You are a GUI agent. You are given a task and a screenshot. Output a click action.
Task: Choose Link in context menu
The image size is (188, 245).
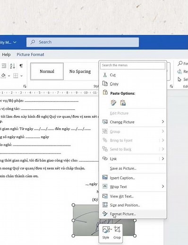(x=133, y=159)
